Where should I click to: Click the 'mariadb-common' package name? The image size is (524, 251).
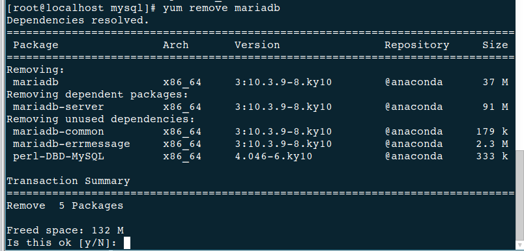point(58,131)
